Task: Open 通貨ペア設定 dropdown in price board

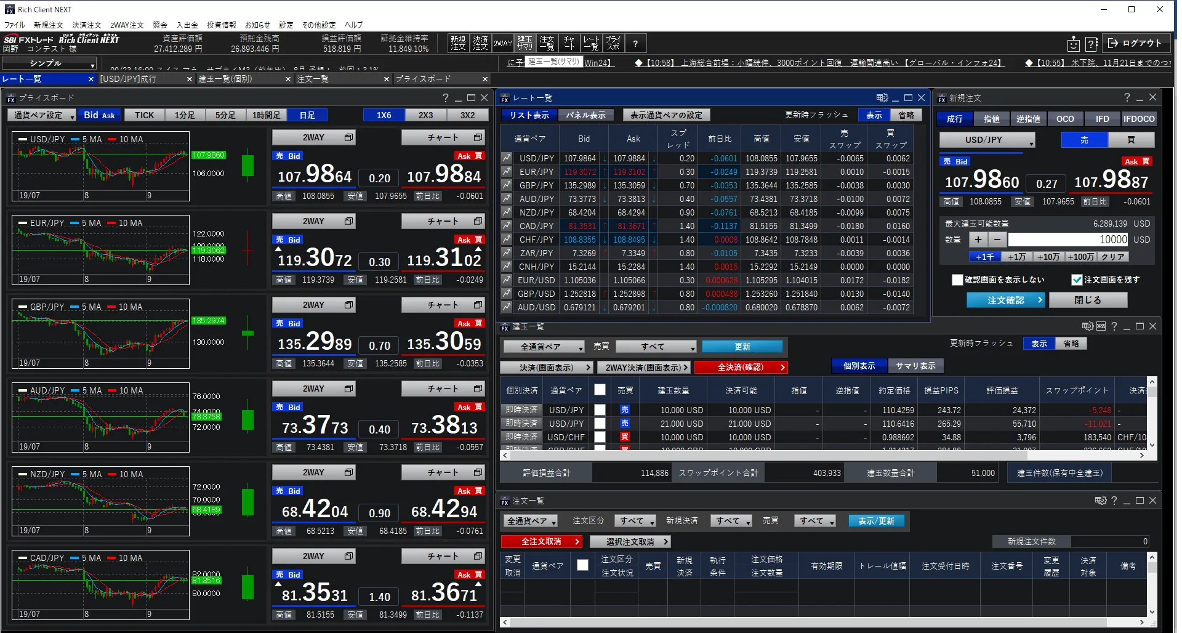Action: tap(42, 115)
